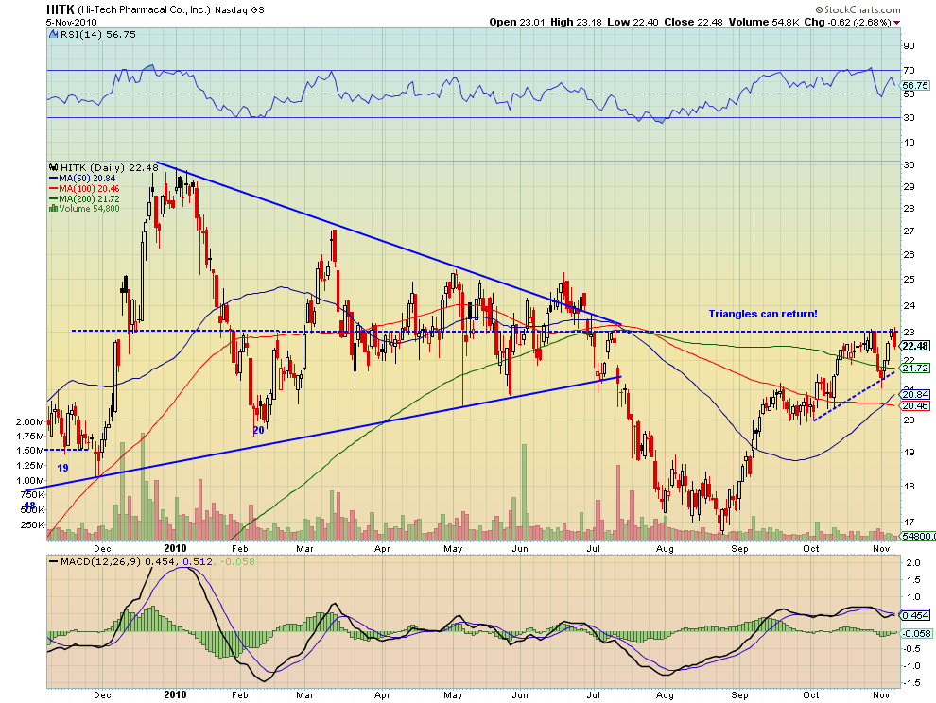936x703 pixels.
Task: Select the HITK ticker title
Action: (61, 9)
